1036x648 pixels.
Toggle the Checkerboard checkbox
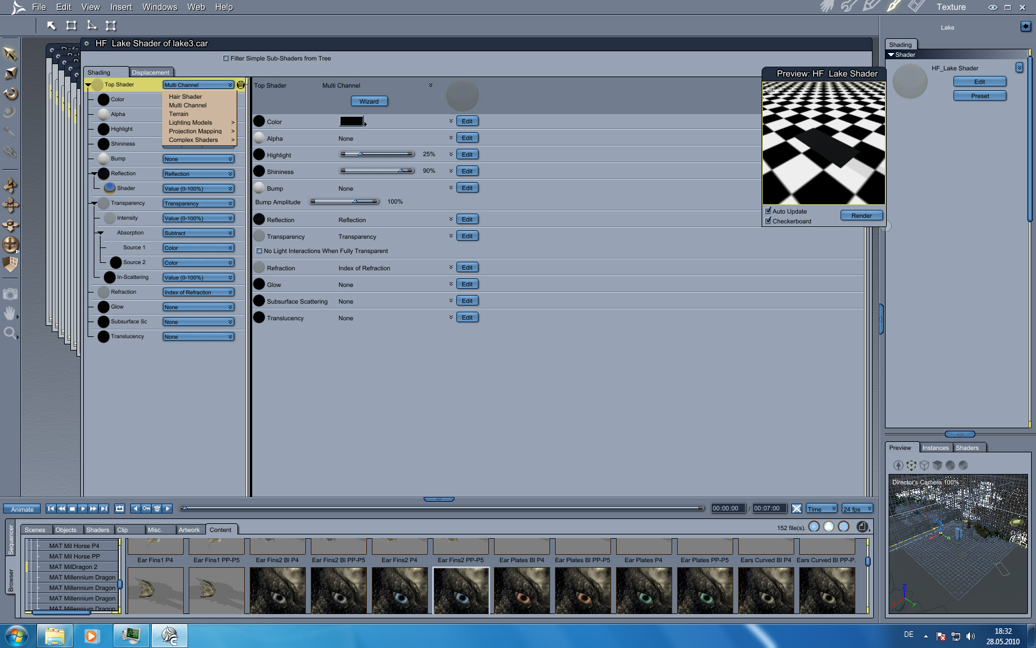tap(768, 221)
